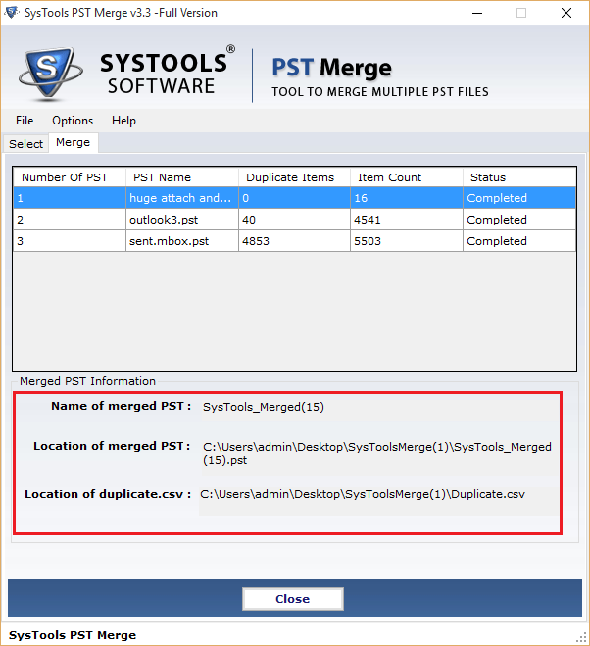Click duplicate items value 4853
This screenshot has height=646, width=590.
pos(294,241)
